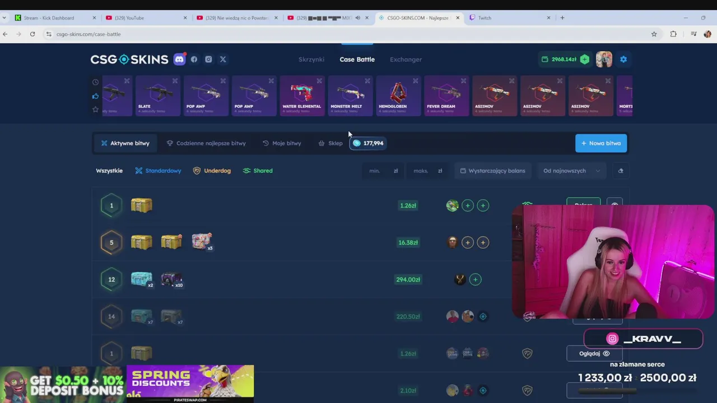
Task: Click the Hemoglobin drop card
Action: (398, 96)
